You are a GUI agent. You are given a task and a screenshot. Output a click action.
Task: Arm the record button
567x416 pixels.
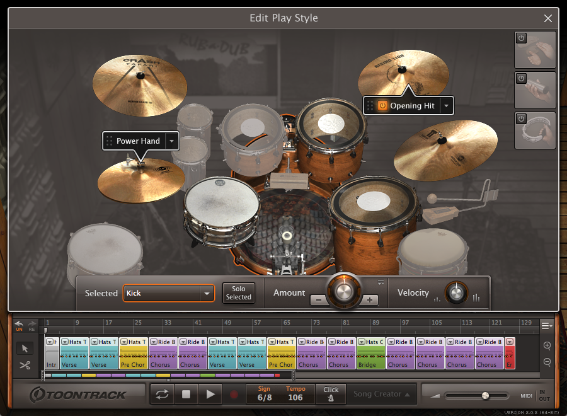[x=234, y=395]
